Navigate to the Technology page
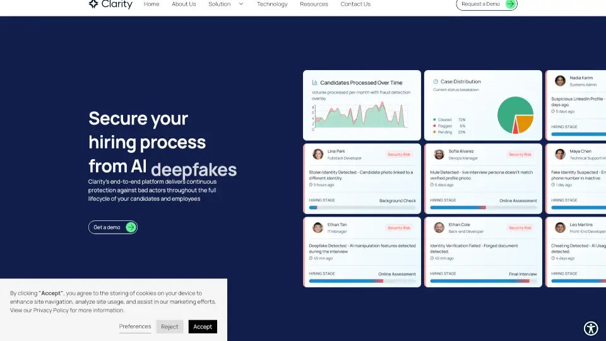Image resolution: width=606 pixels, height=341 pixels. 272,4
